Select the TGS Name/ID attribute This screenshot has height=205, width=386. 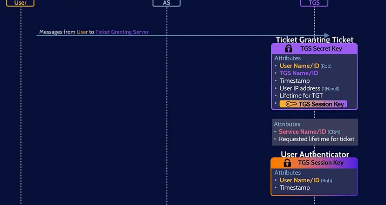click(299, 73)
